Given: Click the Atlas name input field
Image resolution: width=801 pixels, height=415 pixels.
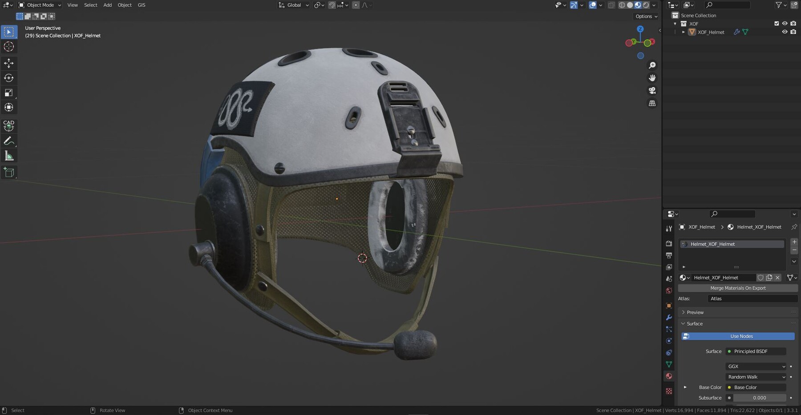Looking at the screenshot, I should pos(752,298).
